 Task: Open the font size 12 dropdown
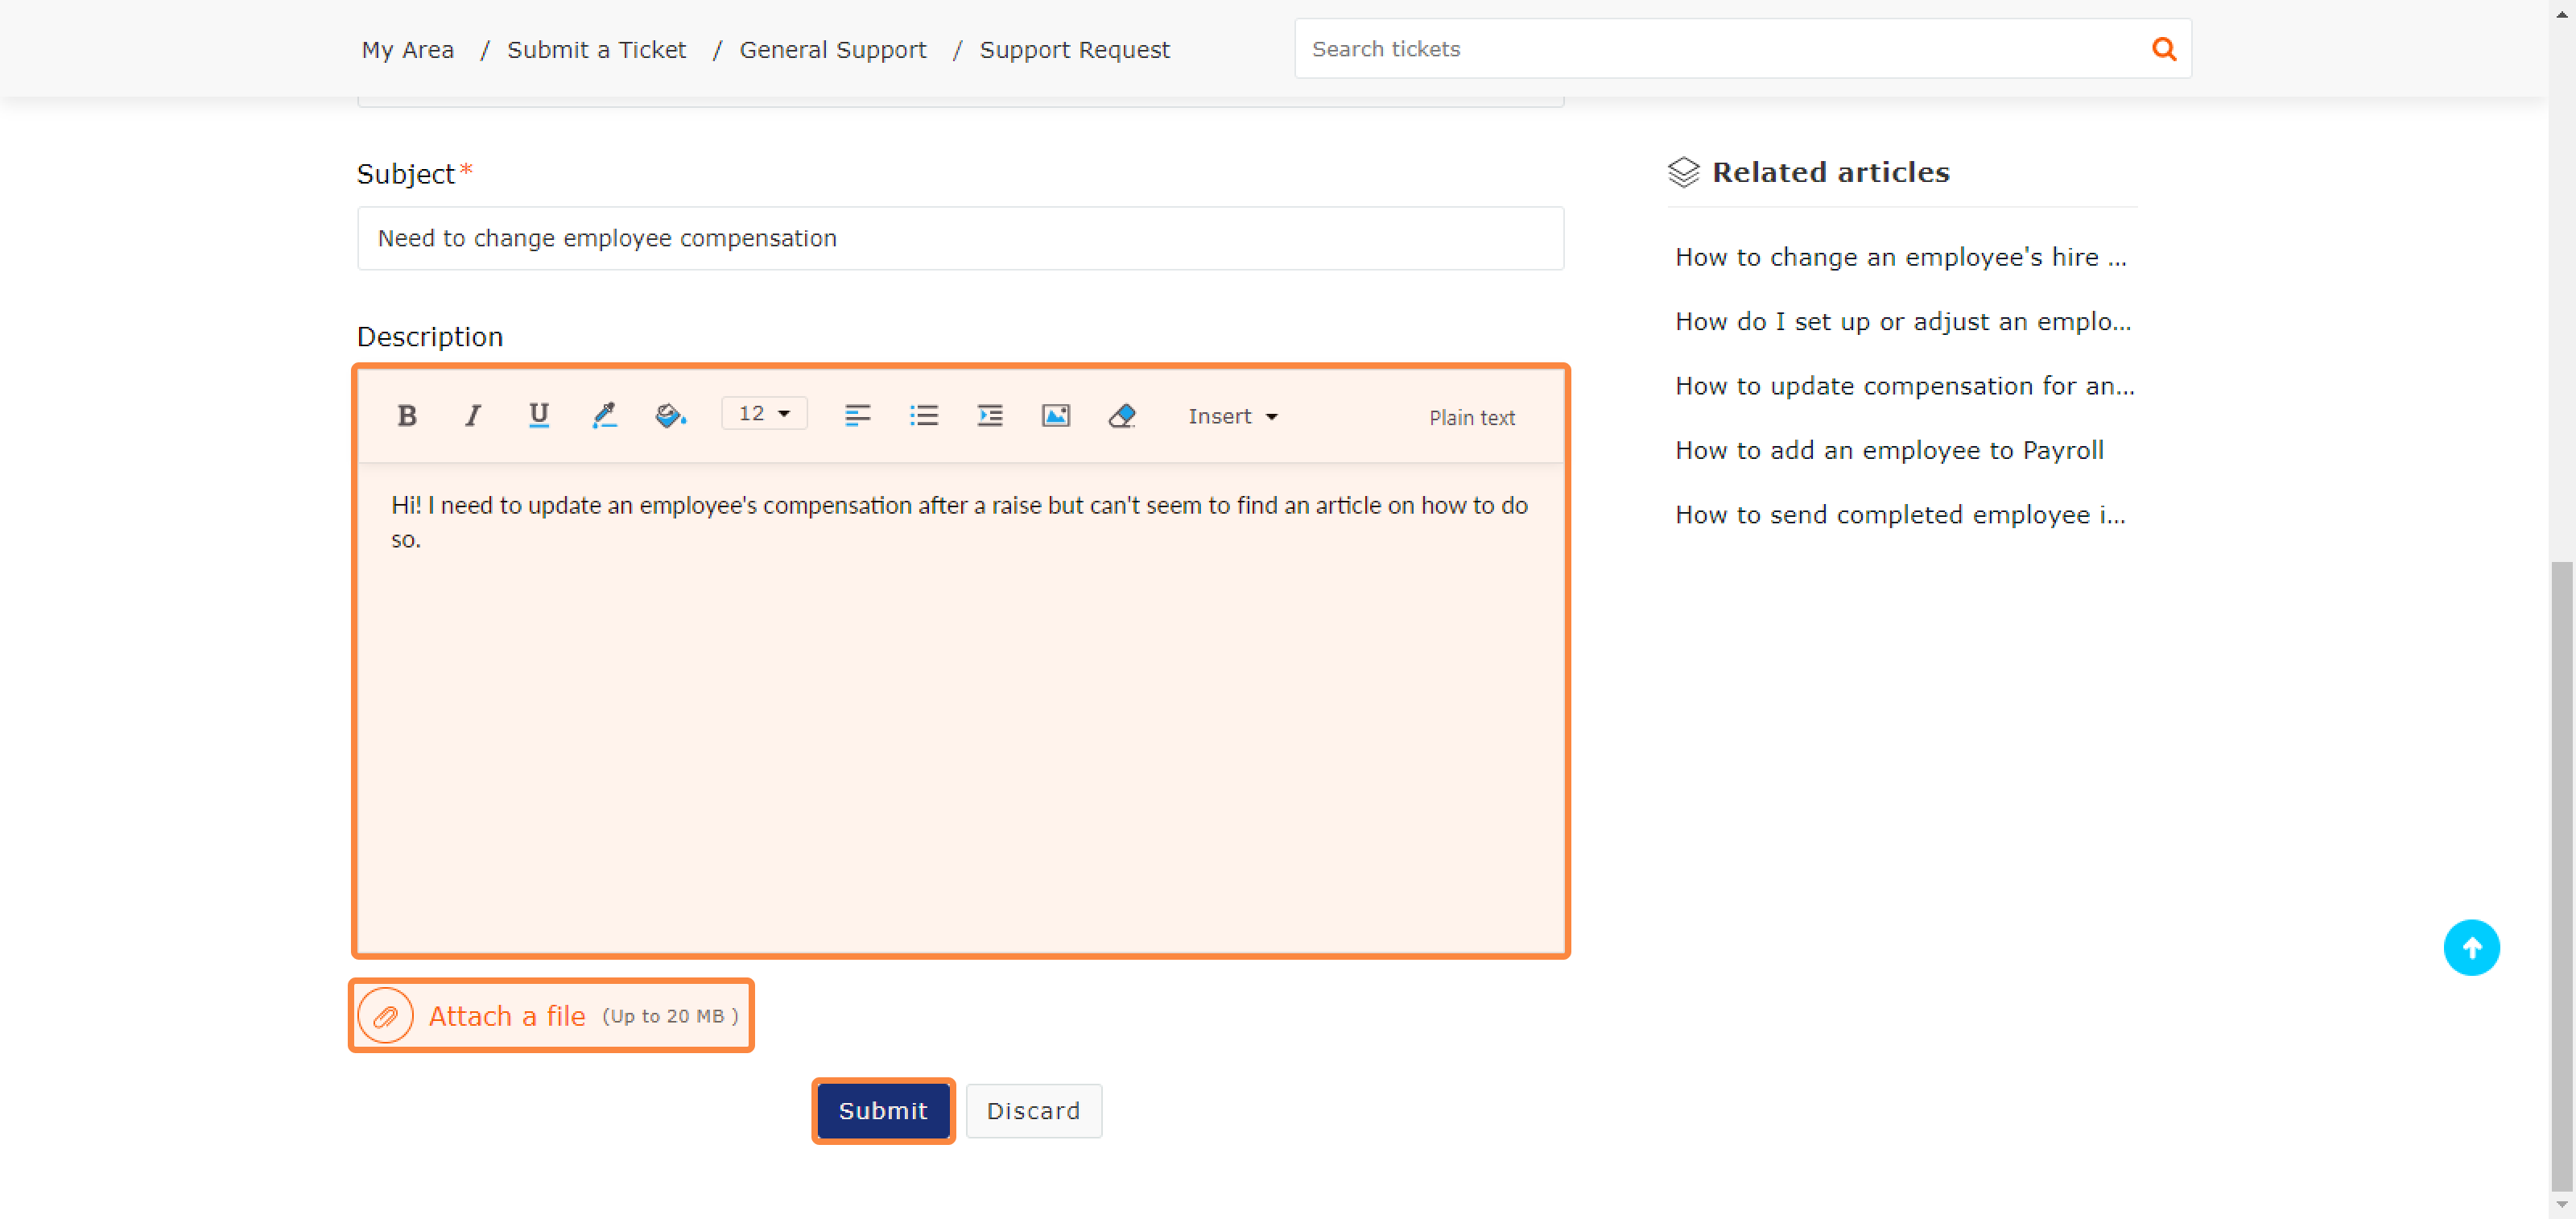pos(765,414)
